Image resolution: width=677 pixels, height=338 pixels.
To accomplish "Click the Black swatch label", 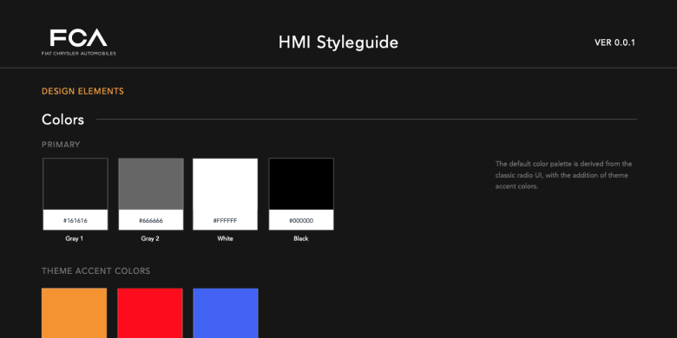I will pyautogui.click(x=301, y=238).
